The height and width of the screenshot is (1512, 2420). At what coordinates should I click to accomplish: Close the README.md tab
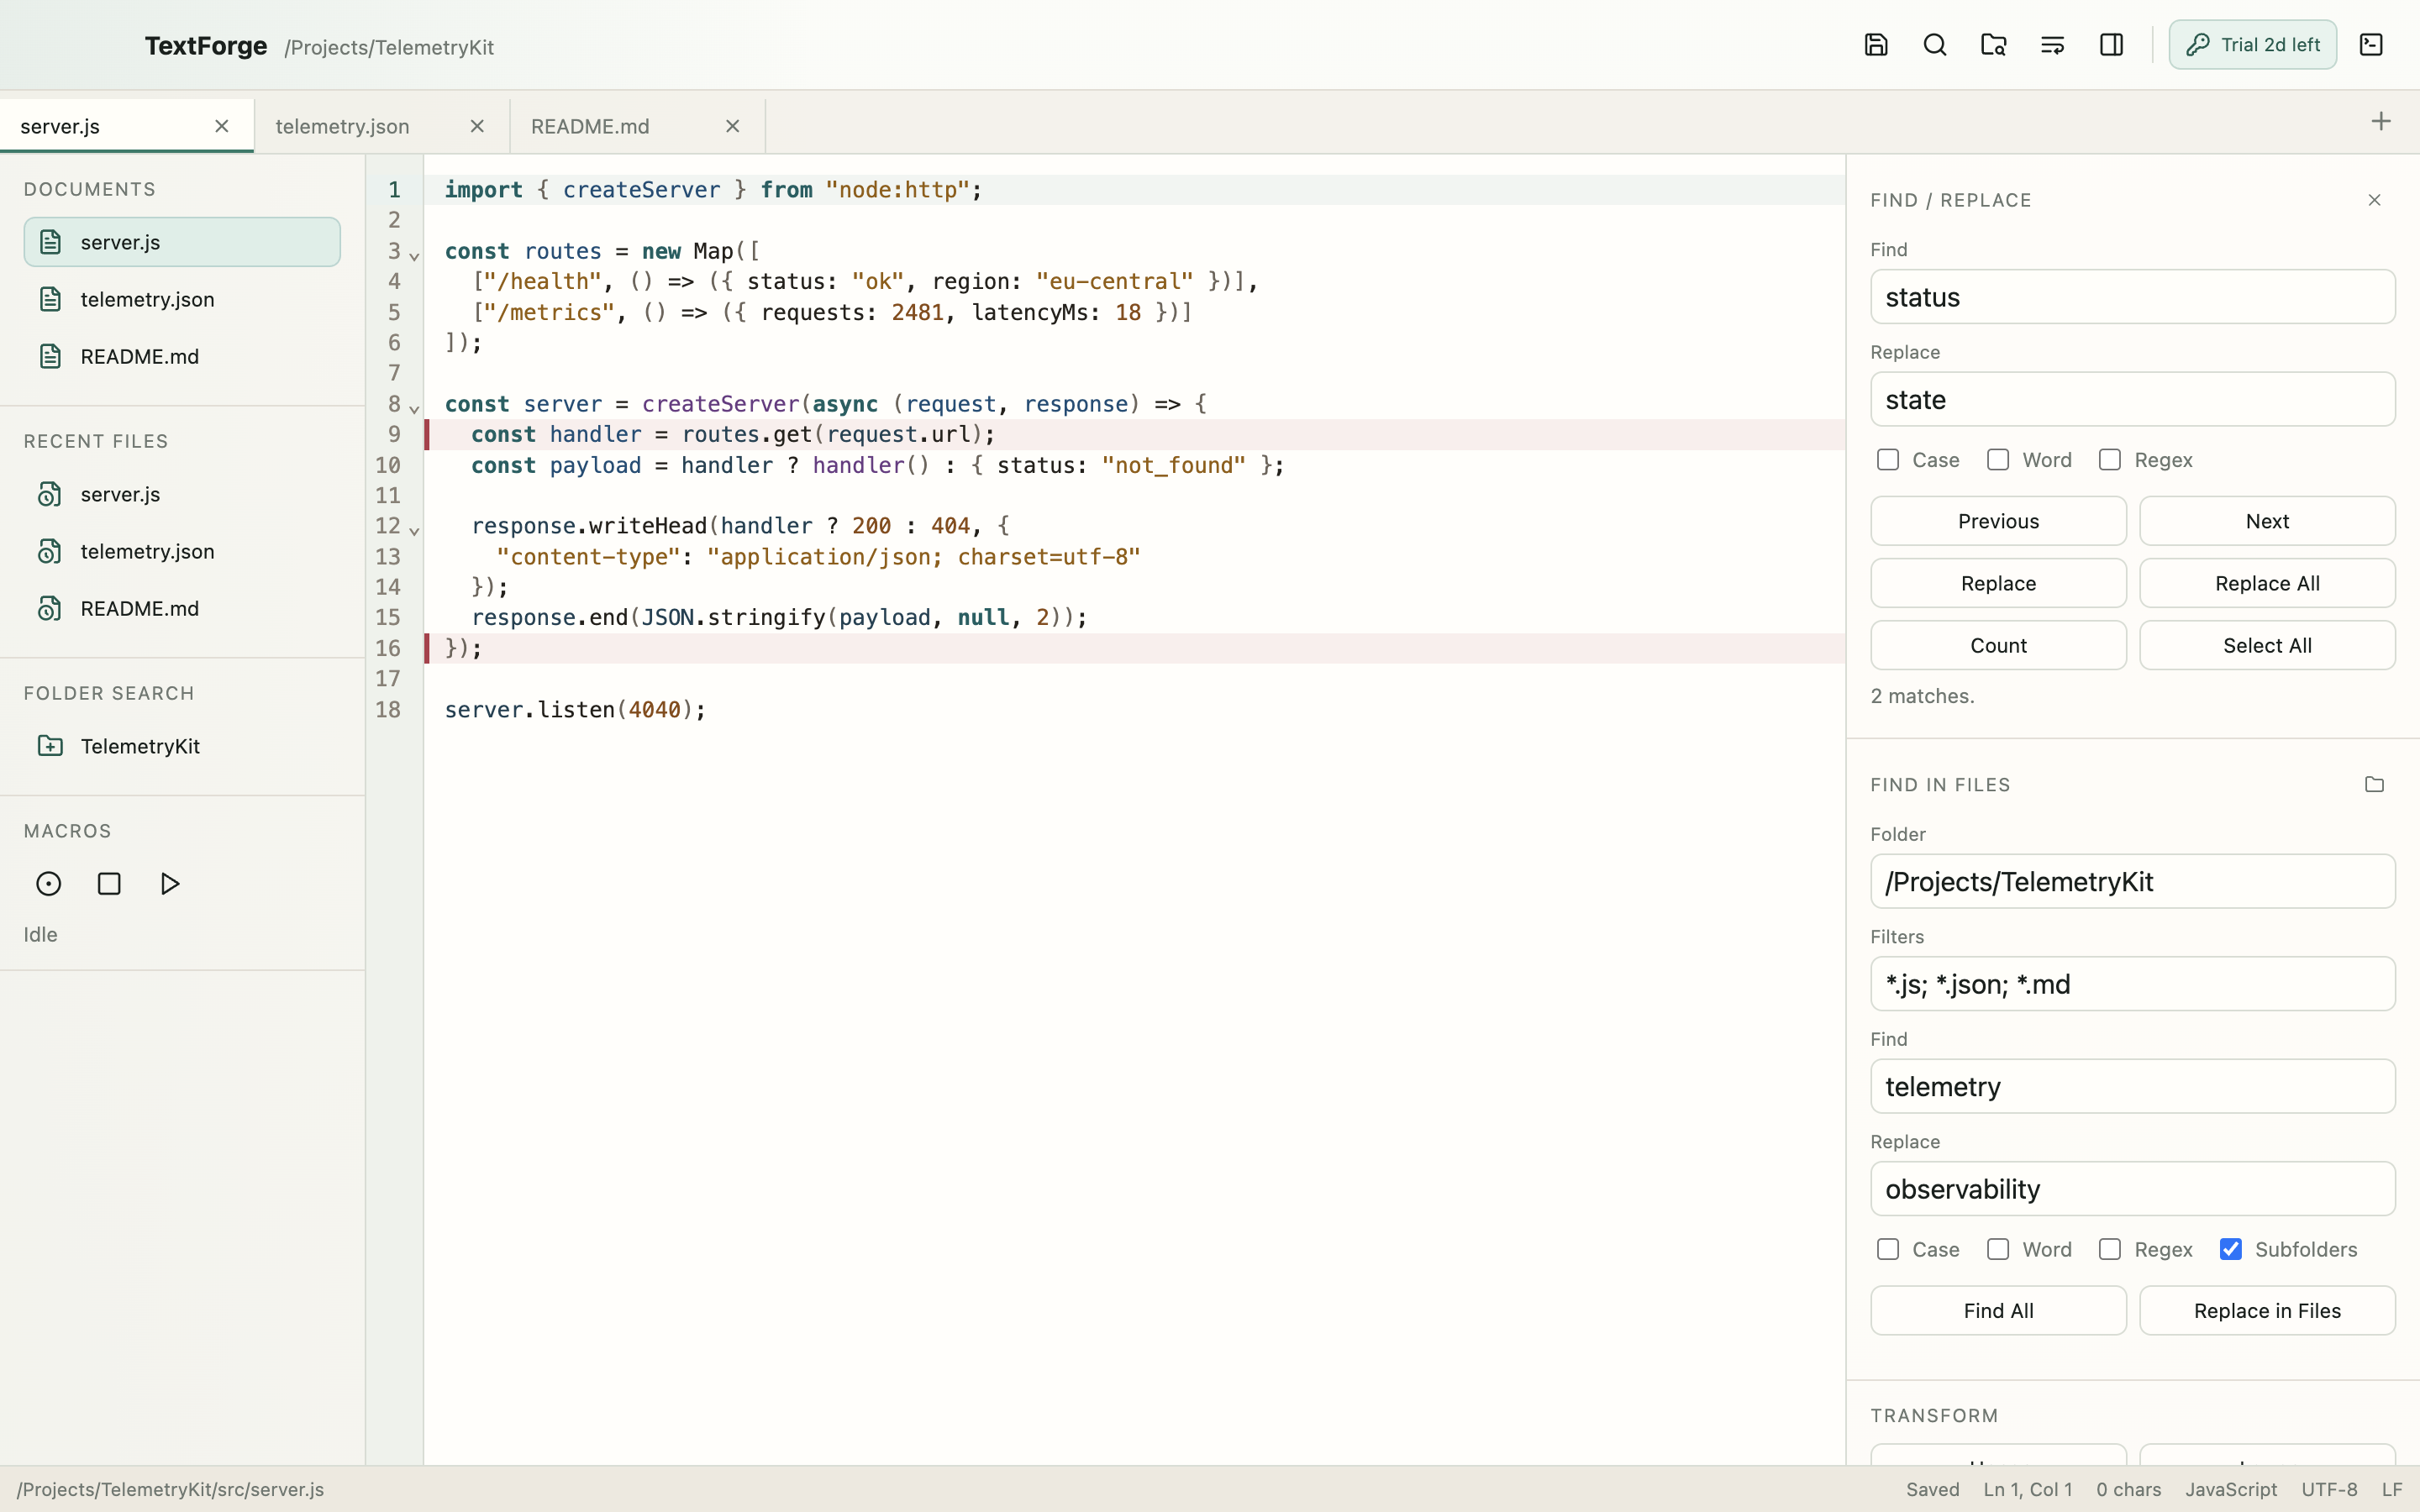(733, 126)
